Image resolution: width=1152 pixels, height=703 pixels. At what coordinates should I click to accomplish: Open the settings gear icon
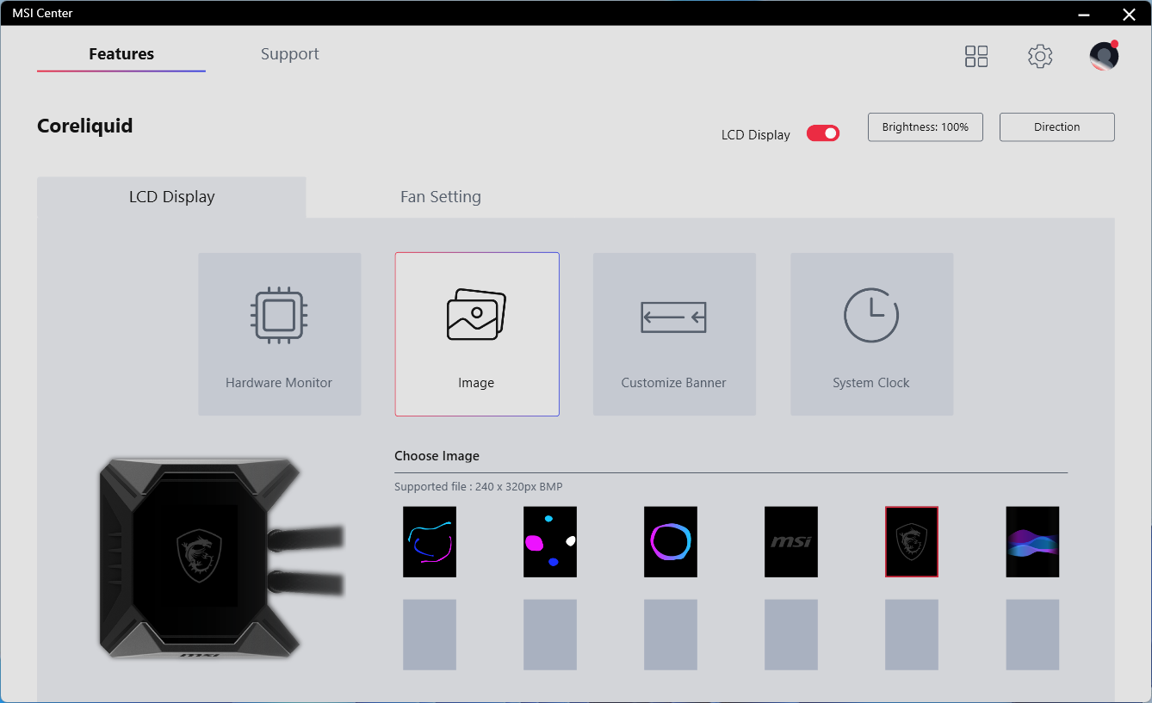point(1040,57)
